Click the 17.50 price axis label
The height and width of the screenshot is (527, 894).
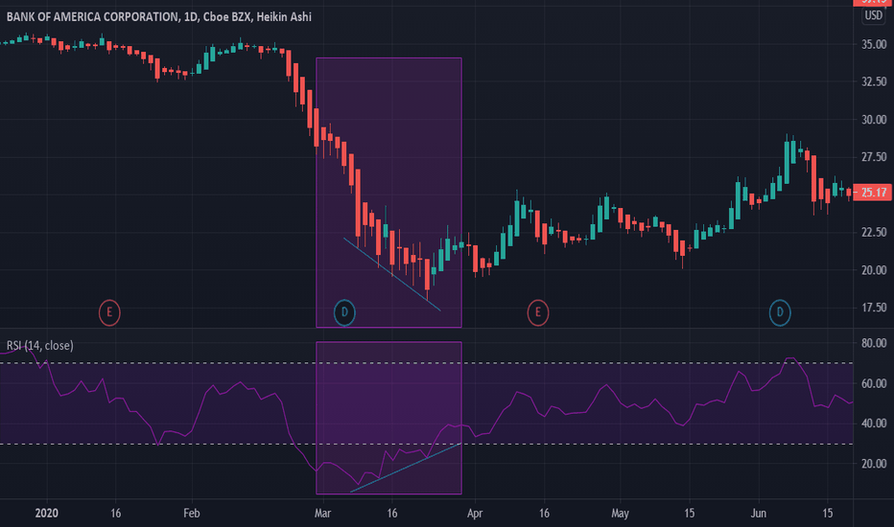tap(874, 308)
